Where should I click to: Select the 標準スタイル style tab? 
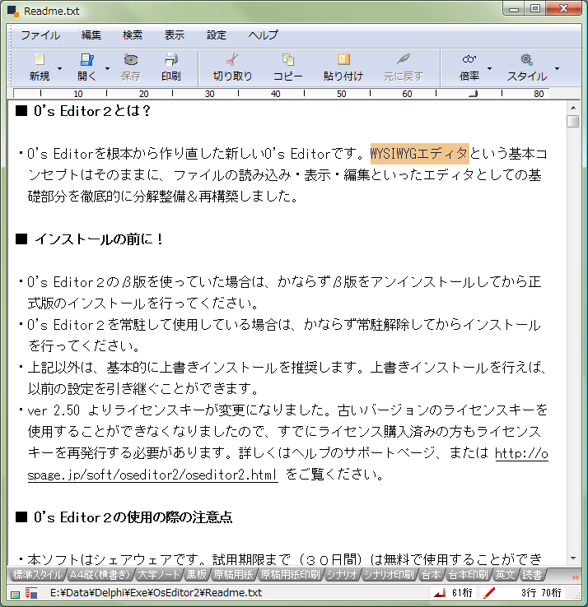(x=37, y=575)
